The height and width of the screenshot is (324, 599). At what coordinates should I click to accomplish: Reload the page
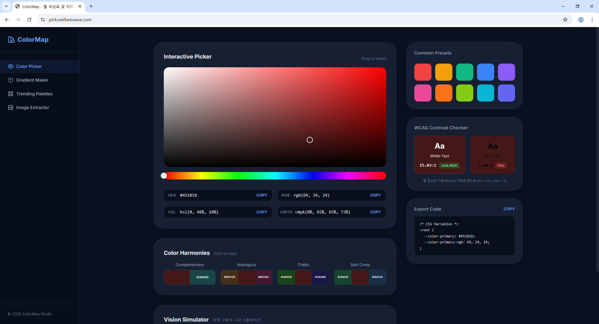pos(29,20)
